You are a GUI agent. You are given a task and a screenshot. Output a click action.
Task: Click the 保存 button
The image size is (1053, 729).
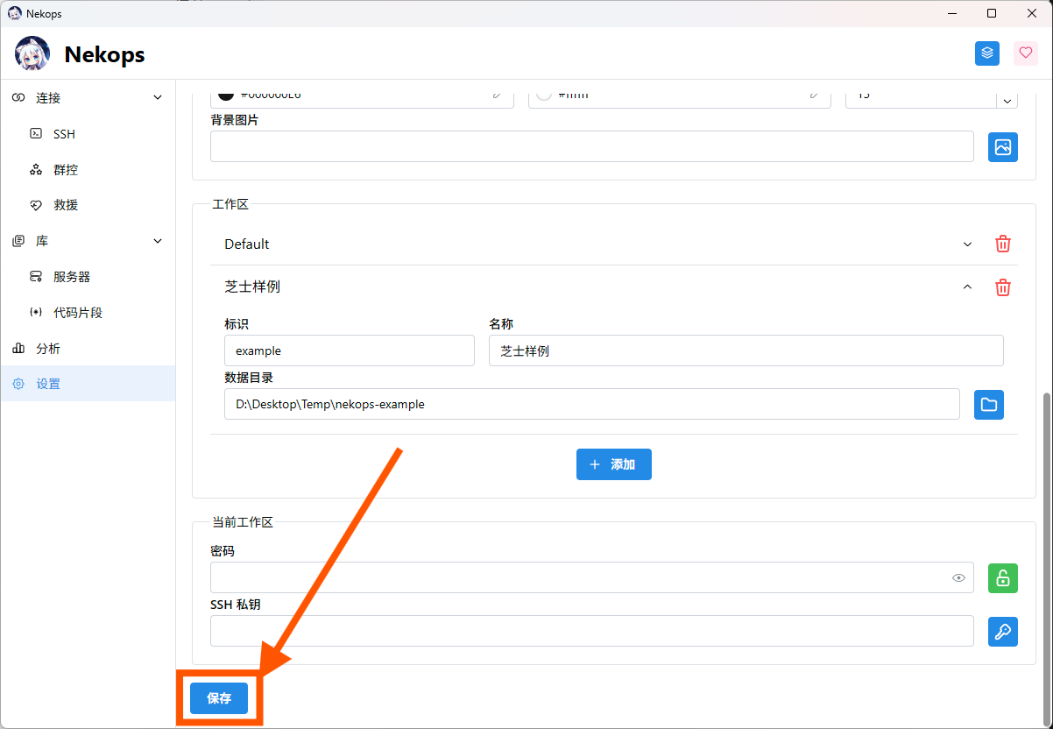pyautogui.click(x=219, y=698)
